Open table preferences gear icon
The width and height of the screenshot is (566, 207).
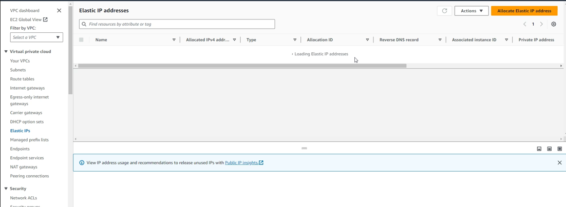pos(553,24)
